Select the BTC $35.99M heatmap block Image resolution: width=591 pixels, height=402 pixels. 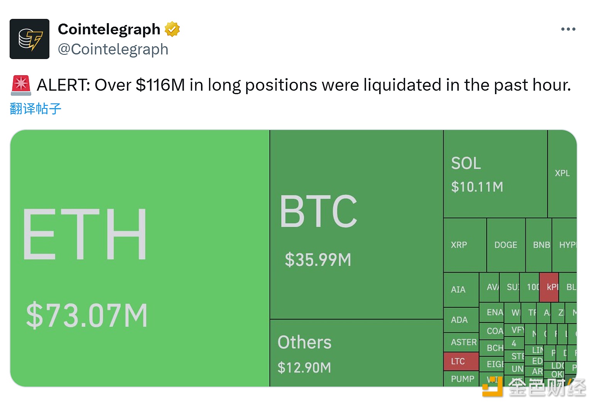[356, 225]
